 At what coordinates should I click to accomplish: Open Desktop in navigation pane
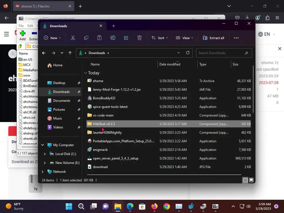[x=60, y=83]
